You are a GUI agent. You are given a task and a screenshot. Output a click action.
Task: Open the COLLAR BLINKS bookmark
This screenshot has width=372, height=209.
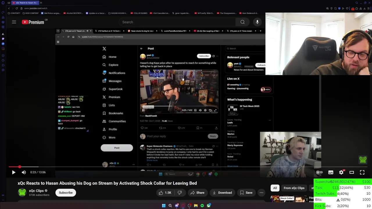pyautogui.click(x=139, y=13)
